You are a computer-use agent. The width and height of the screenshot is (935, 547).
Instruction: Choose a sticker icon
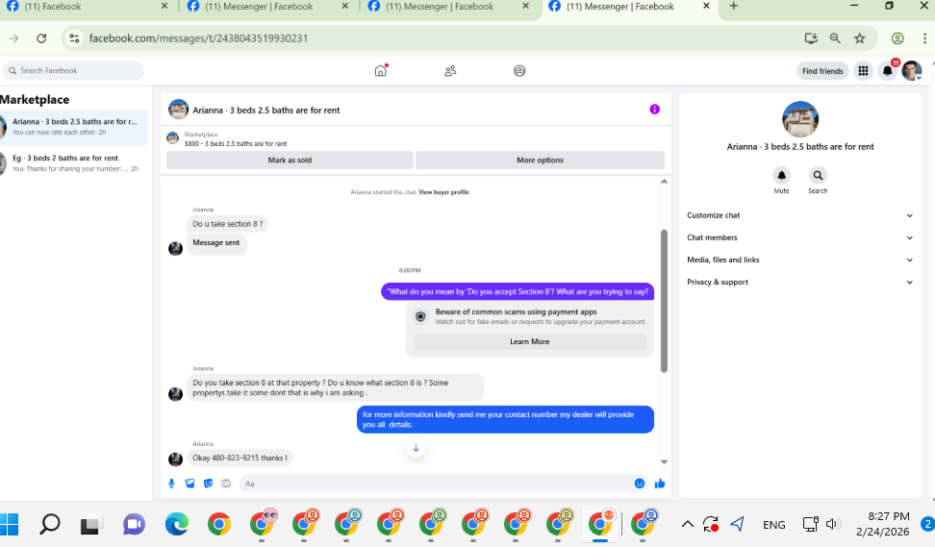(208, 484)
